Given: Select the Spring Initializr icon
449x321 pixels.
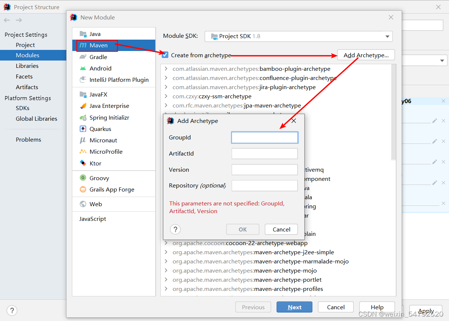Looking at the screenshot, I should [83, 117].
